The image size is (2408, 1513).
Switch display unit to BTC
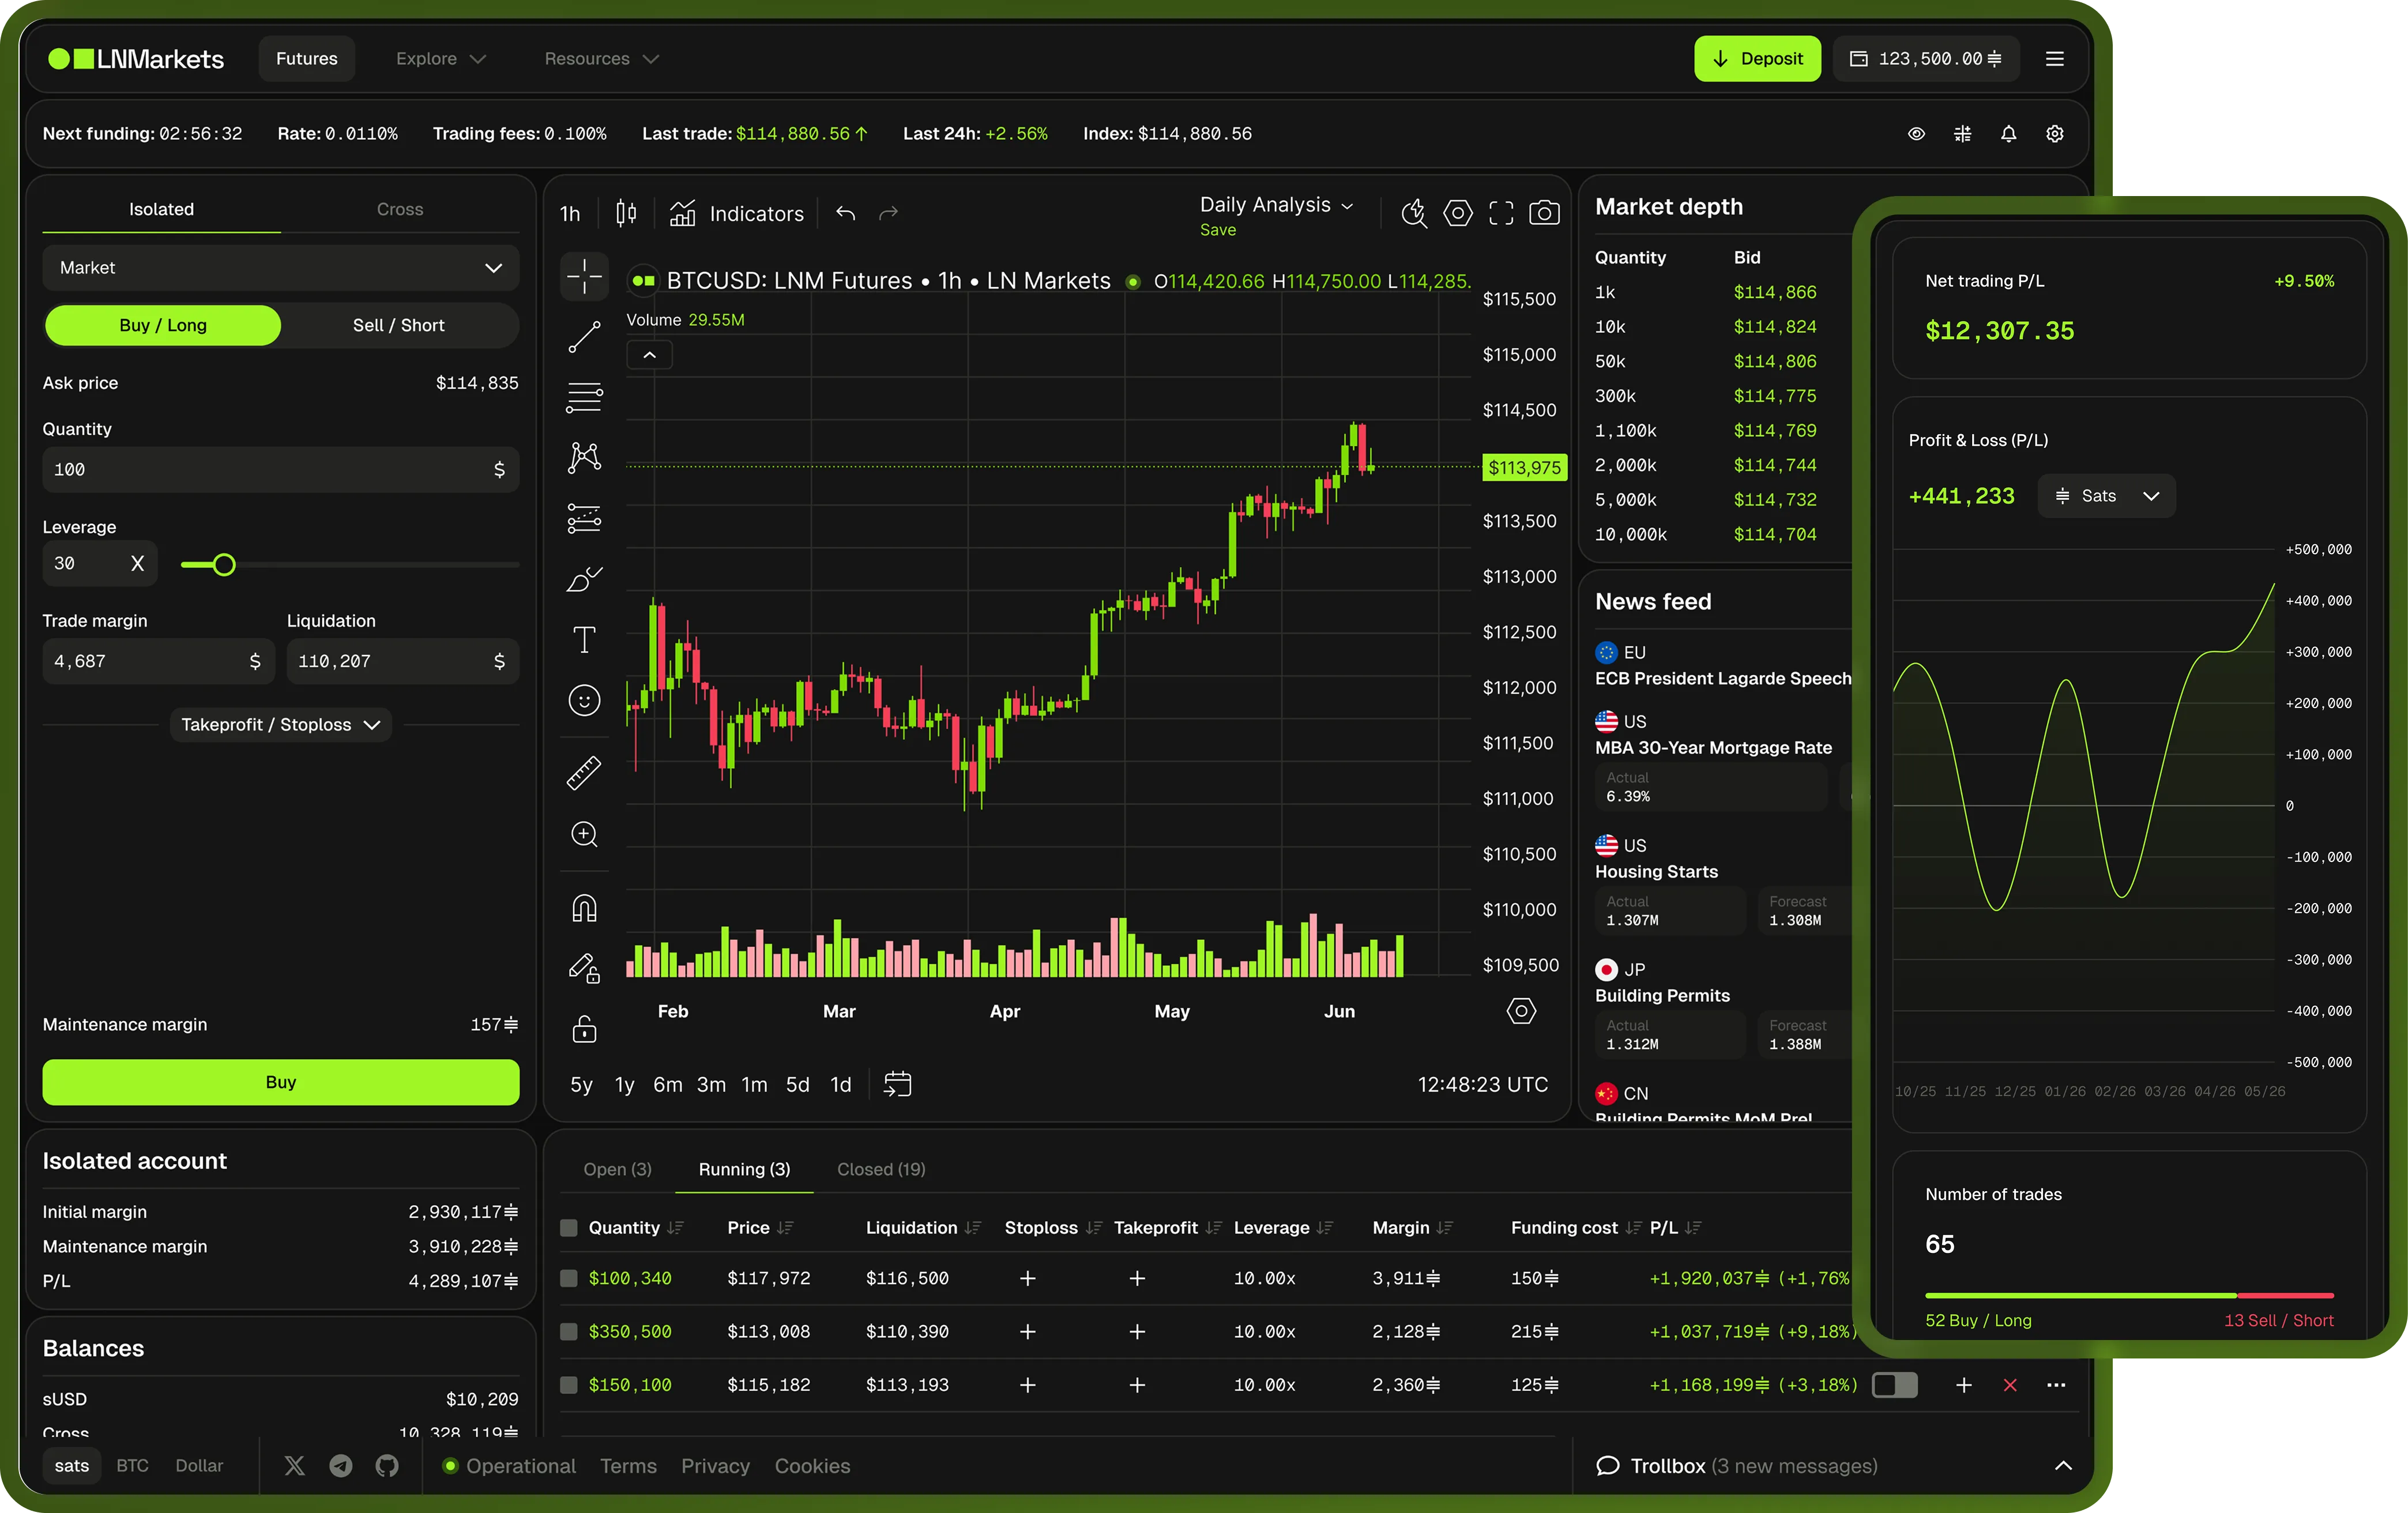pos(132,1466)
